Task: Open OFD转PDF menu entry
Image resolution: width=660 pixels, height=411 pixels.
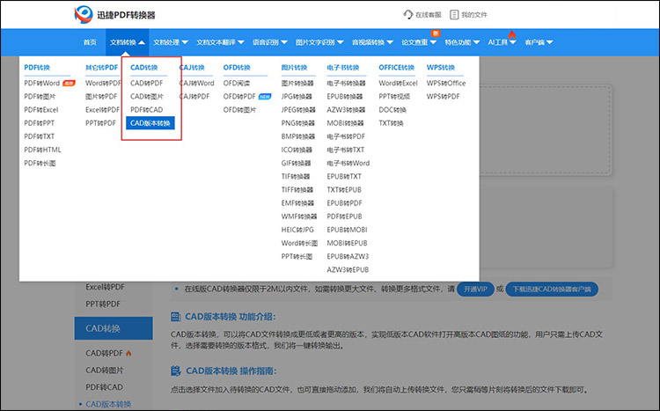Action: click(x=239, y=97)
